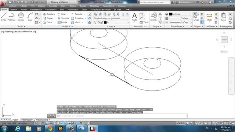
Task: Click the Simetría (mirror) tool
Action: point(63,18)
